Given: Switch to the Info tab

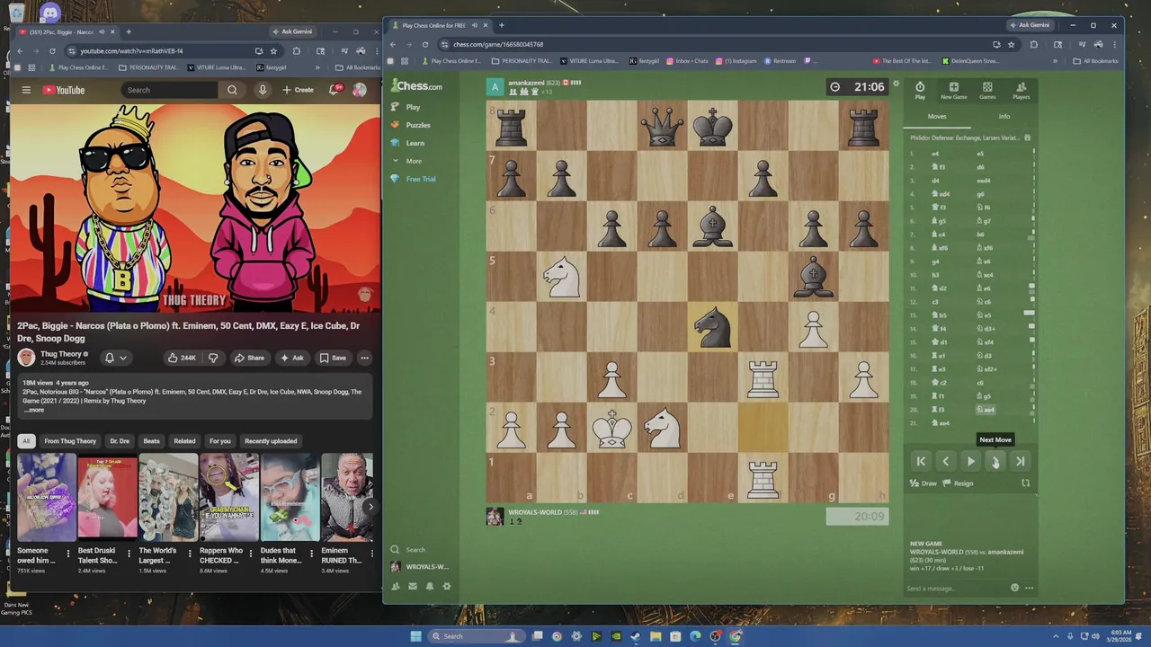Looking at the screenshot, I should click(1004, 116).
